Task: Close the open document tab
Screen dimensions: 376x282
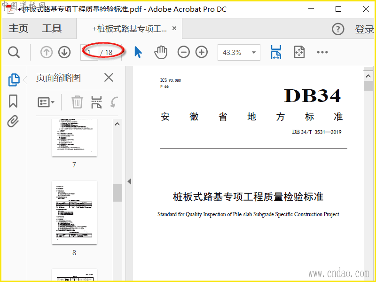Action: tap(174, 28)
